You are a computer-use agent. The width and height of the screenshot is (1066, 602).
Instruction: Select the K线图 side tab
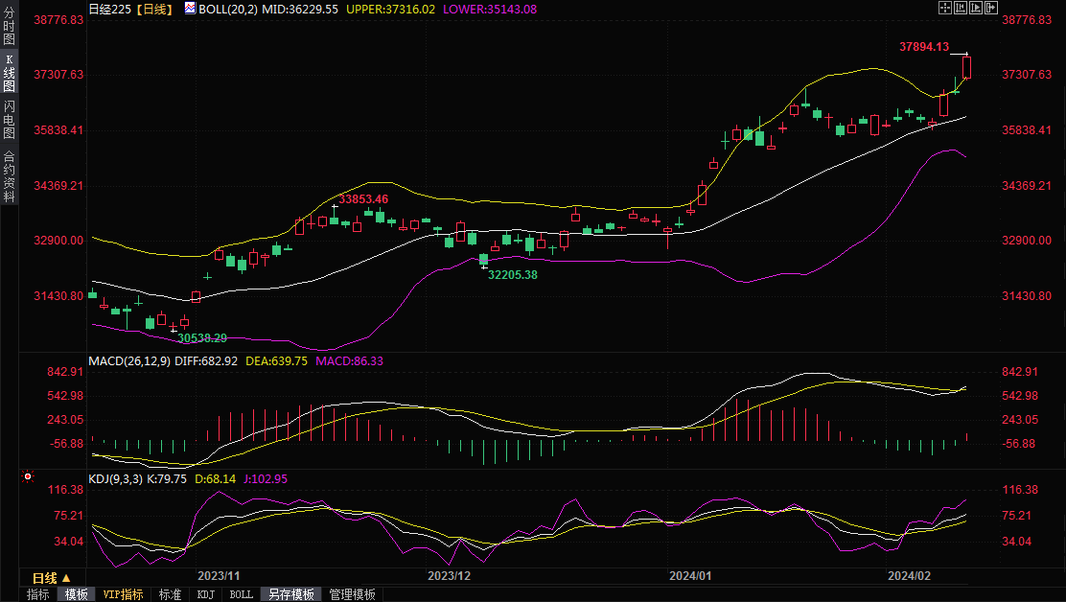point(10,73)
